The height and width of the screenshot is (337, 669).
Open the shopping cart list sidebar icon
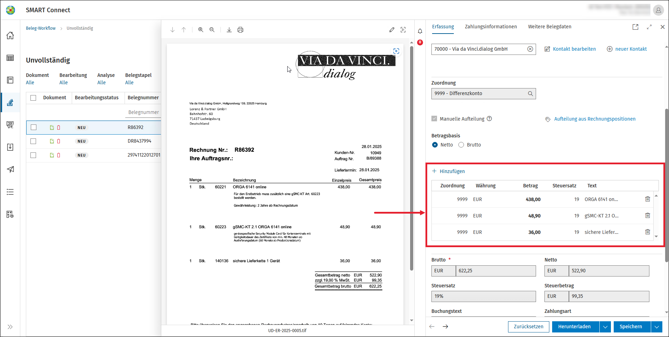10,125
